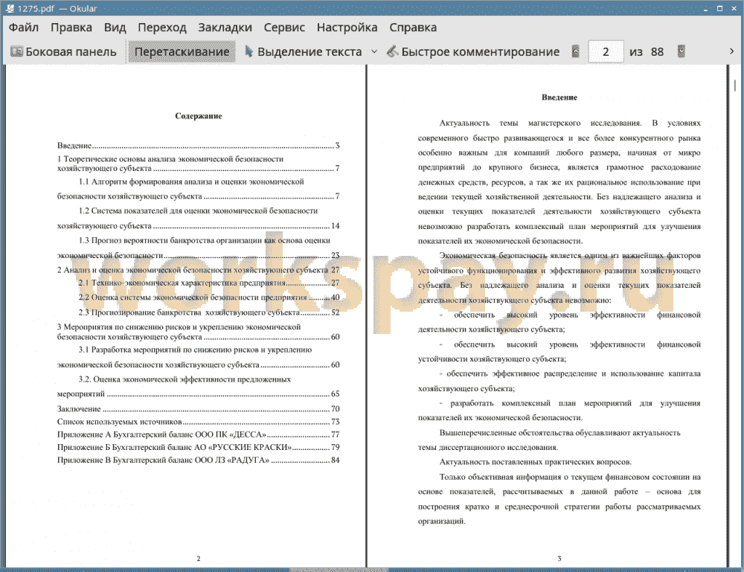
Task: Click page number 3 at page bottom
Action: pyautogui.click(x=559, y=559)
